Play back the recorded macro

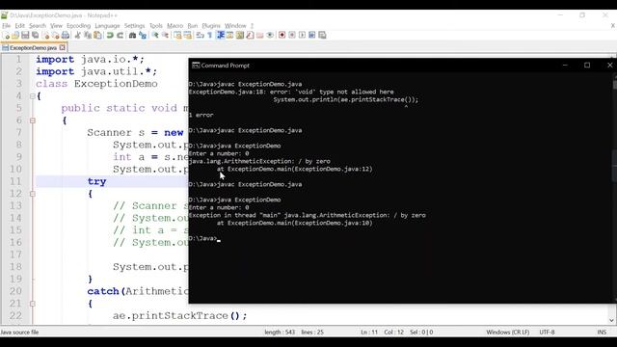point(302,35)
